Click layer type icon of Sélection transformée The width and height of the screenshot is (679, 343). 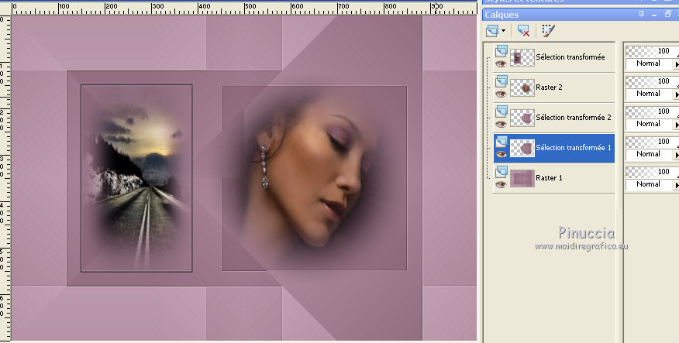(x=501, y=51)
